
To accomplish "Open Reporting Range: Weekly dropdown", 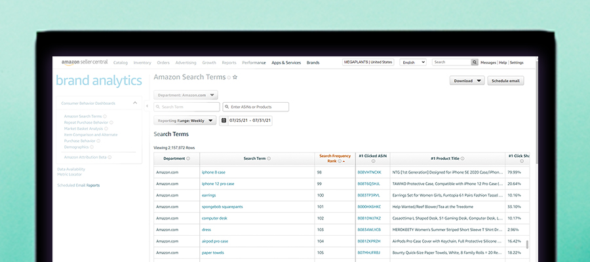I will (x=185, y=121).
